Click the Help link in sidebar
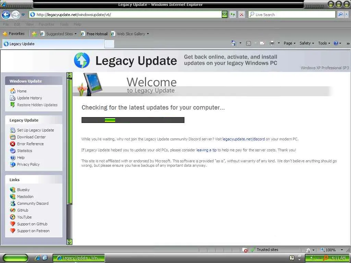The image size is (351, 263). [21, 158]
